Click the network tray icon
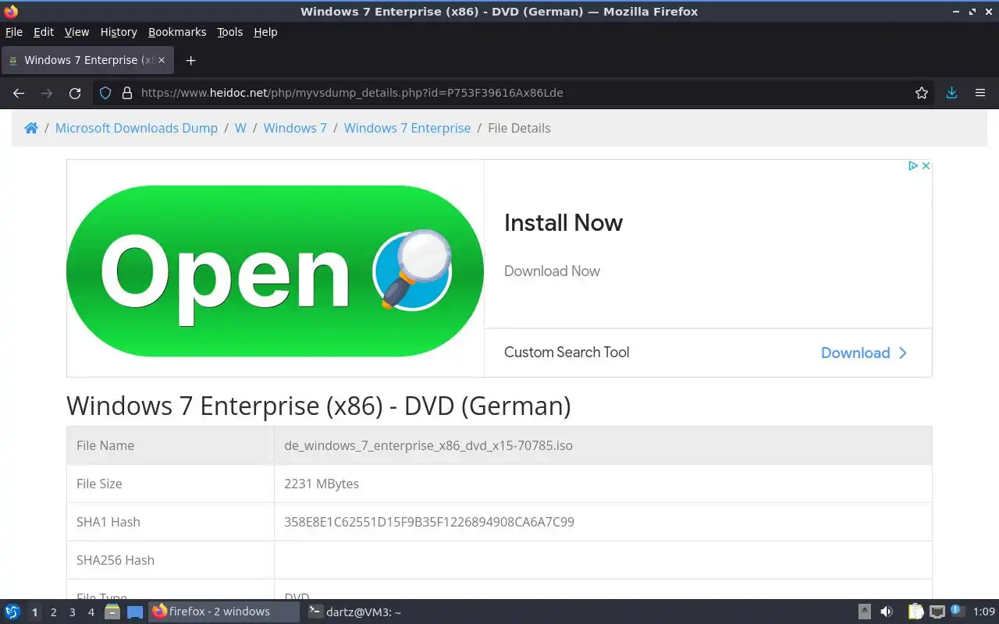Image resolution: width=999 pixels, height=624 pixels. pos(937,612)
